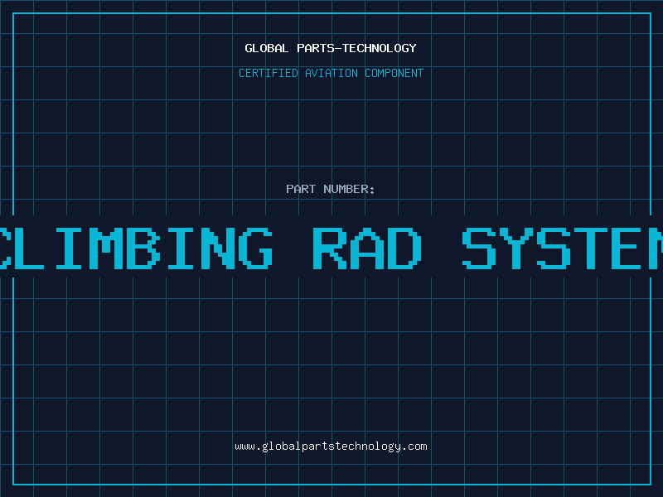Click the word GLOBAL in the heading
The height and width of the screenshot is (497, 663).
269,48
